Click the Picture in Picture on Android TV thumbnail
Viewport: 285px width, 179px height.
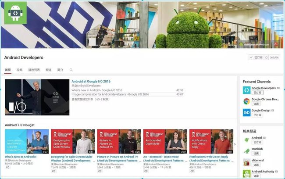coord(119,141)
